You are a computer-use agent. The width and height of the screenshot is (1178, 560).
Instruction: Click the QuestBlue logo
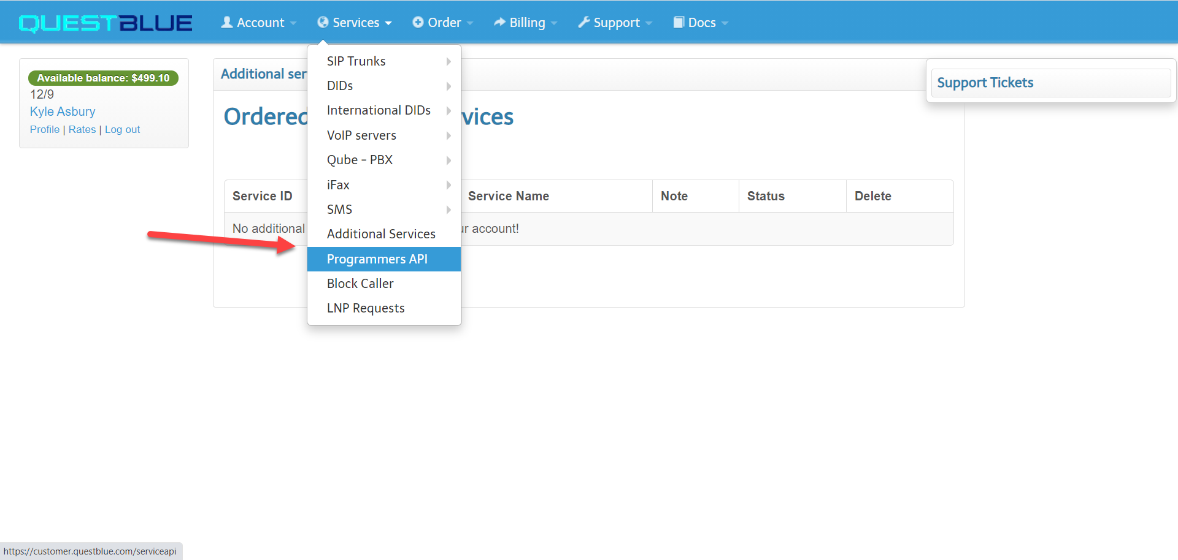coord(106,23)
